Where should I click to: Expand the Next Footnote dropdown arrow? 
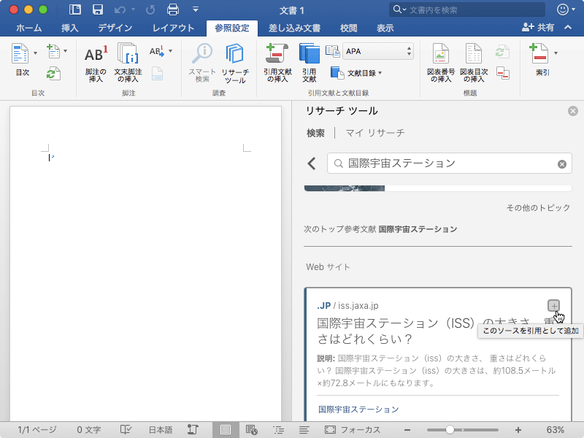click(x=170, y=51)
